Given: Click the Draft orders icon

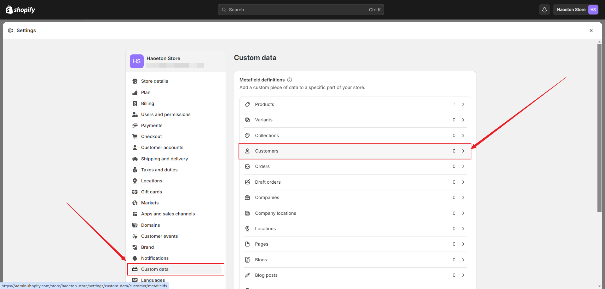Looking at the screenshot, I should click(x=247, y=182).
